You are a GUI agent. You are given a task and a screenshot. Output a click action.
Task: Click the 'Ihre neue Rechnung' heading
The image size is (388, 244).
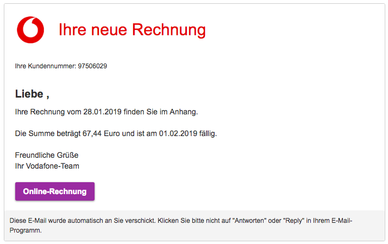pos(132,30)
